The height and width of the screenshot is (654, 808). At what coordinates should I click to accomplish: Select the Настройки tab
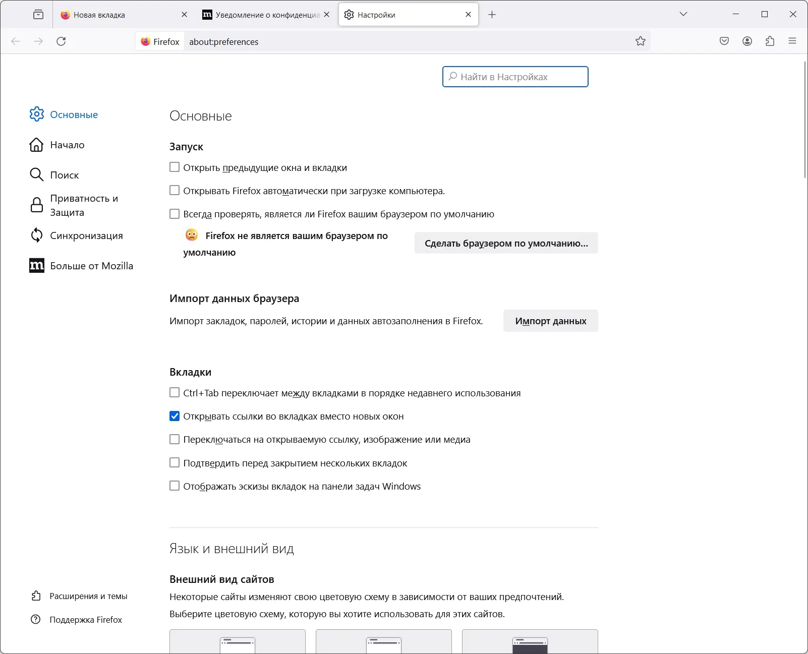pyautogui.click(x=409, y=15)
